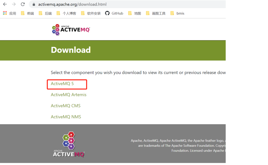Expand the 个人博客 bookmark folder
Image resolution: width=268 pixels, height=165 pixels.
pyautogui.click(x=66, y=13)
